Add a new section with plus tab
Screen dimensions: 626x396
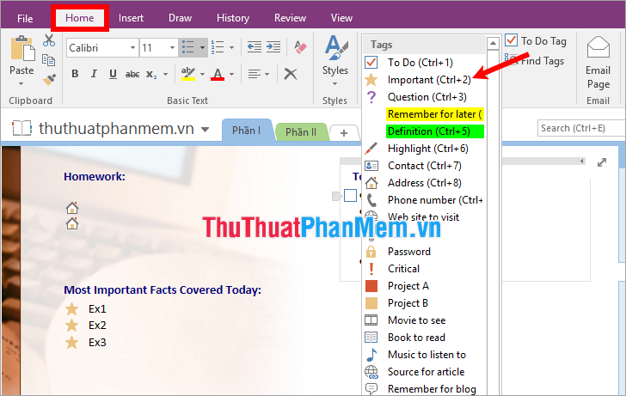[344, 133]
